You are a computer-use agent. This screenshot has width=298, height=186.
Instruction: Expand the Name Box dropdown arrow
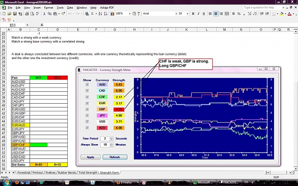(x=27, y=25)
